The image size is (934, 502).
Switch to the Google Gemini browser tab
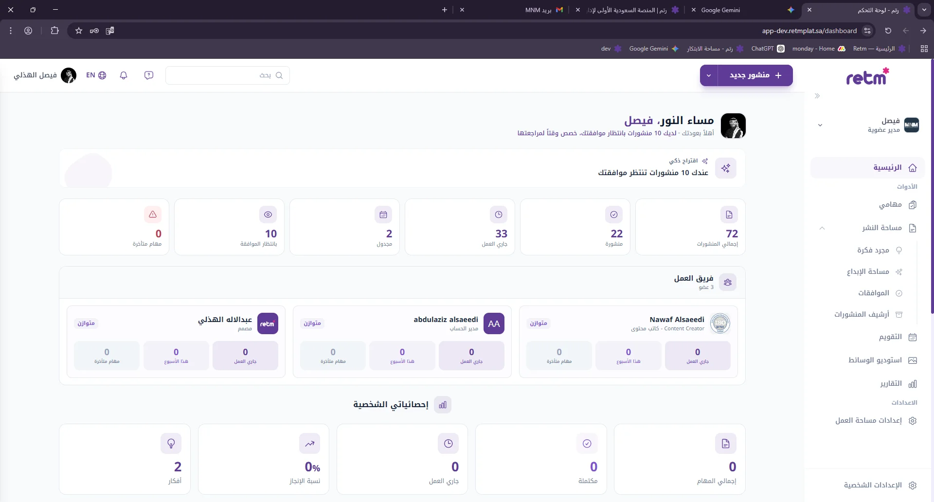pyautogui.click(x=720, y=10)
